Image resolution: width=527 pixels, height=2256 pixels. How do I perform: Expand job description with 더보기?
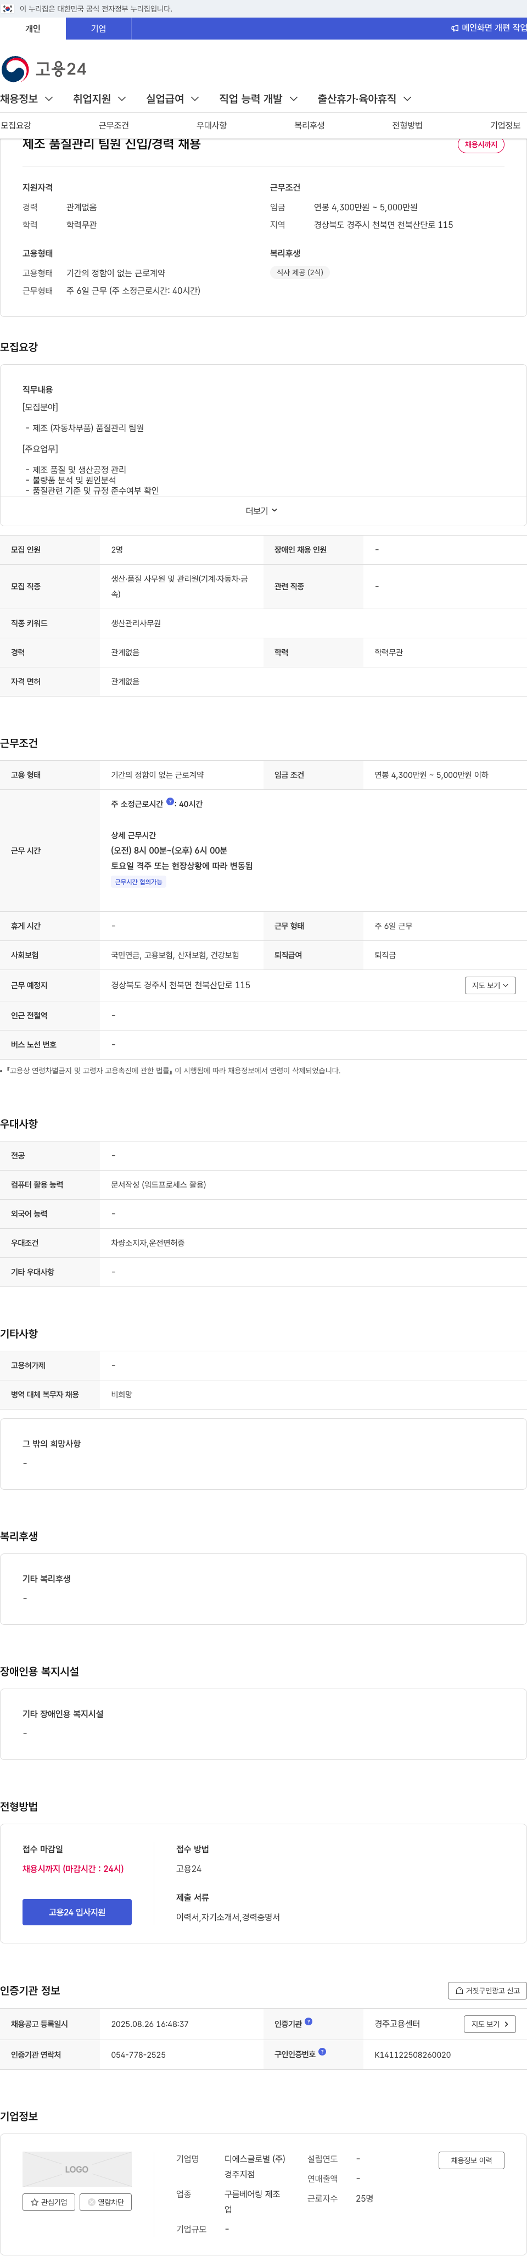(262, 510)
